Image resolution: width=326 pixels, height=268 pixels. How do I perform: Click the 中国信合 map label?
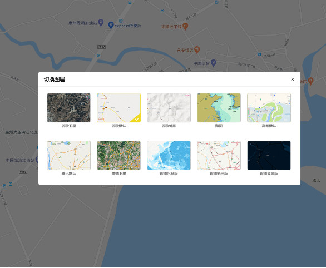201,63
